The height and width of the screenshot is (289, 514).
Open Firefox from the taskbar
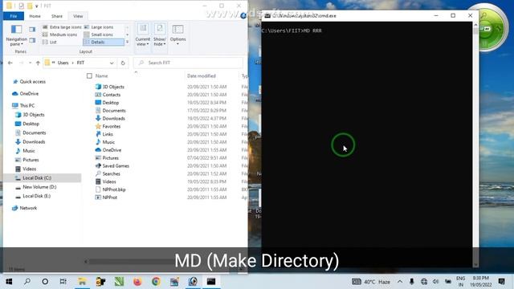[137, 282]
